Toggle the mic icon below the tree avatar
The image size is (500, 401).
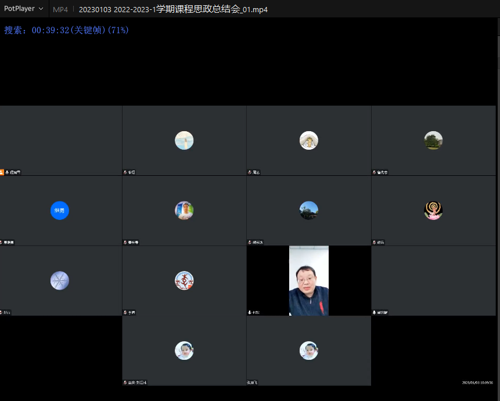[375, 172]
